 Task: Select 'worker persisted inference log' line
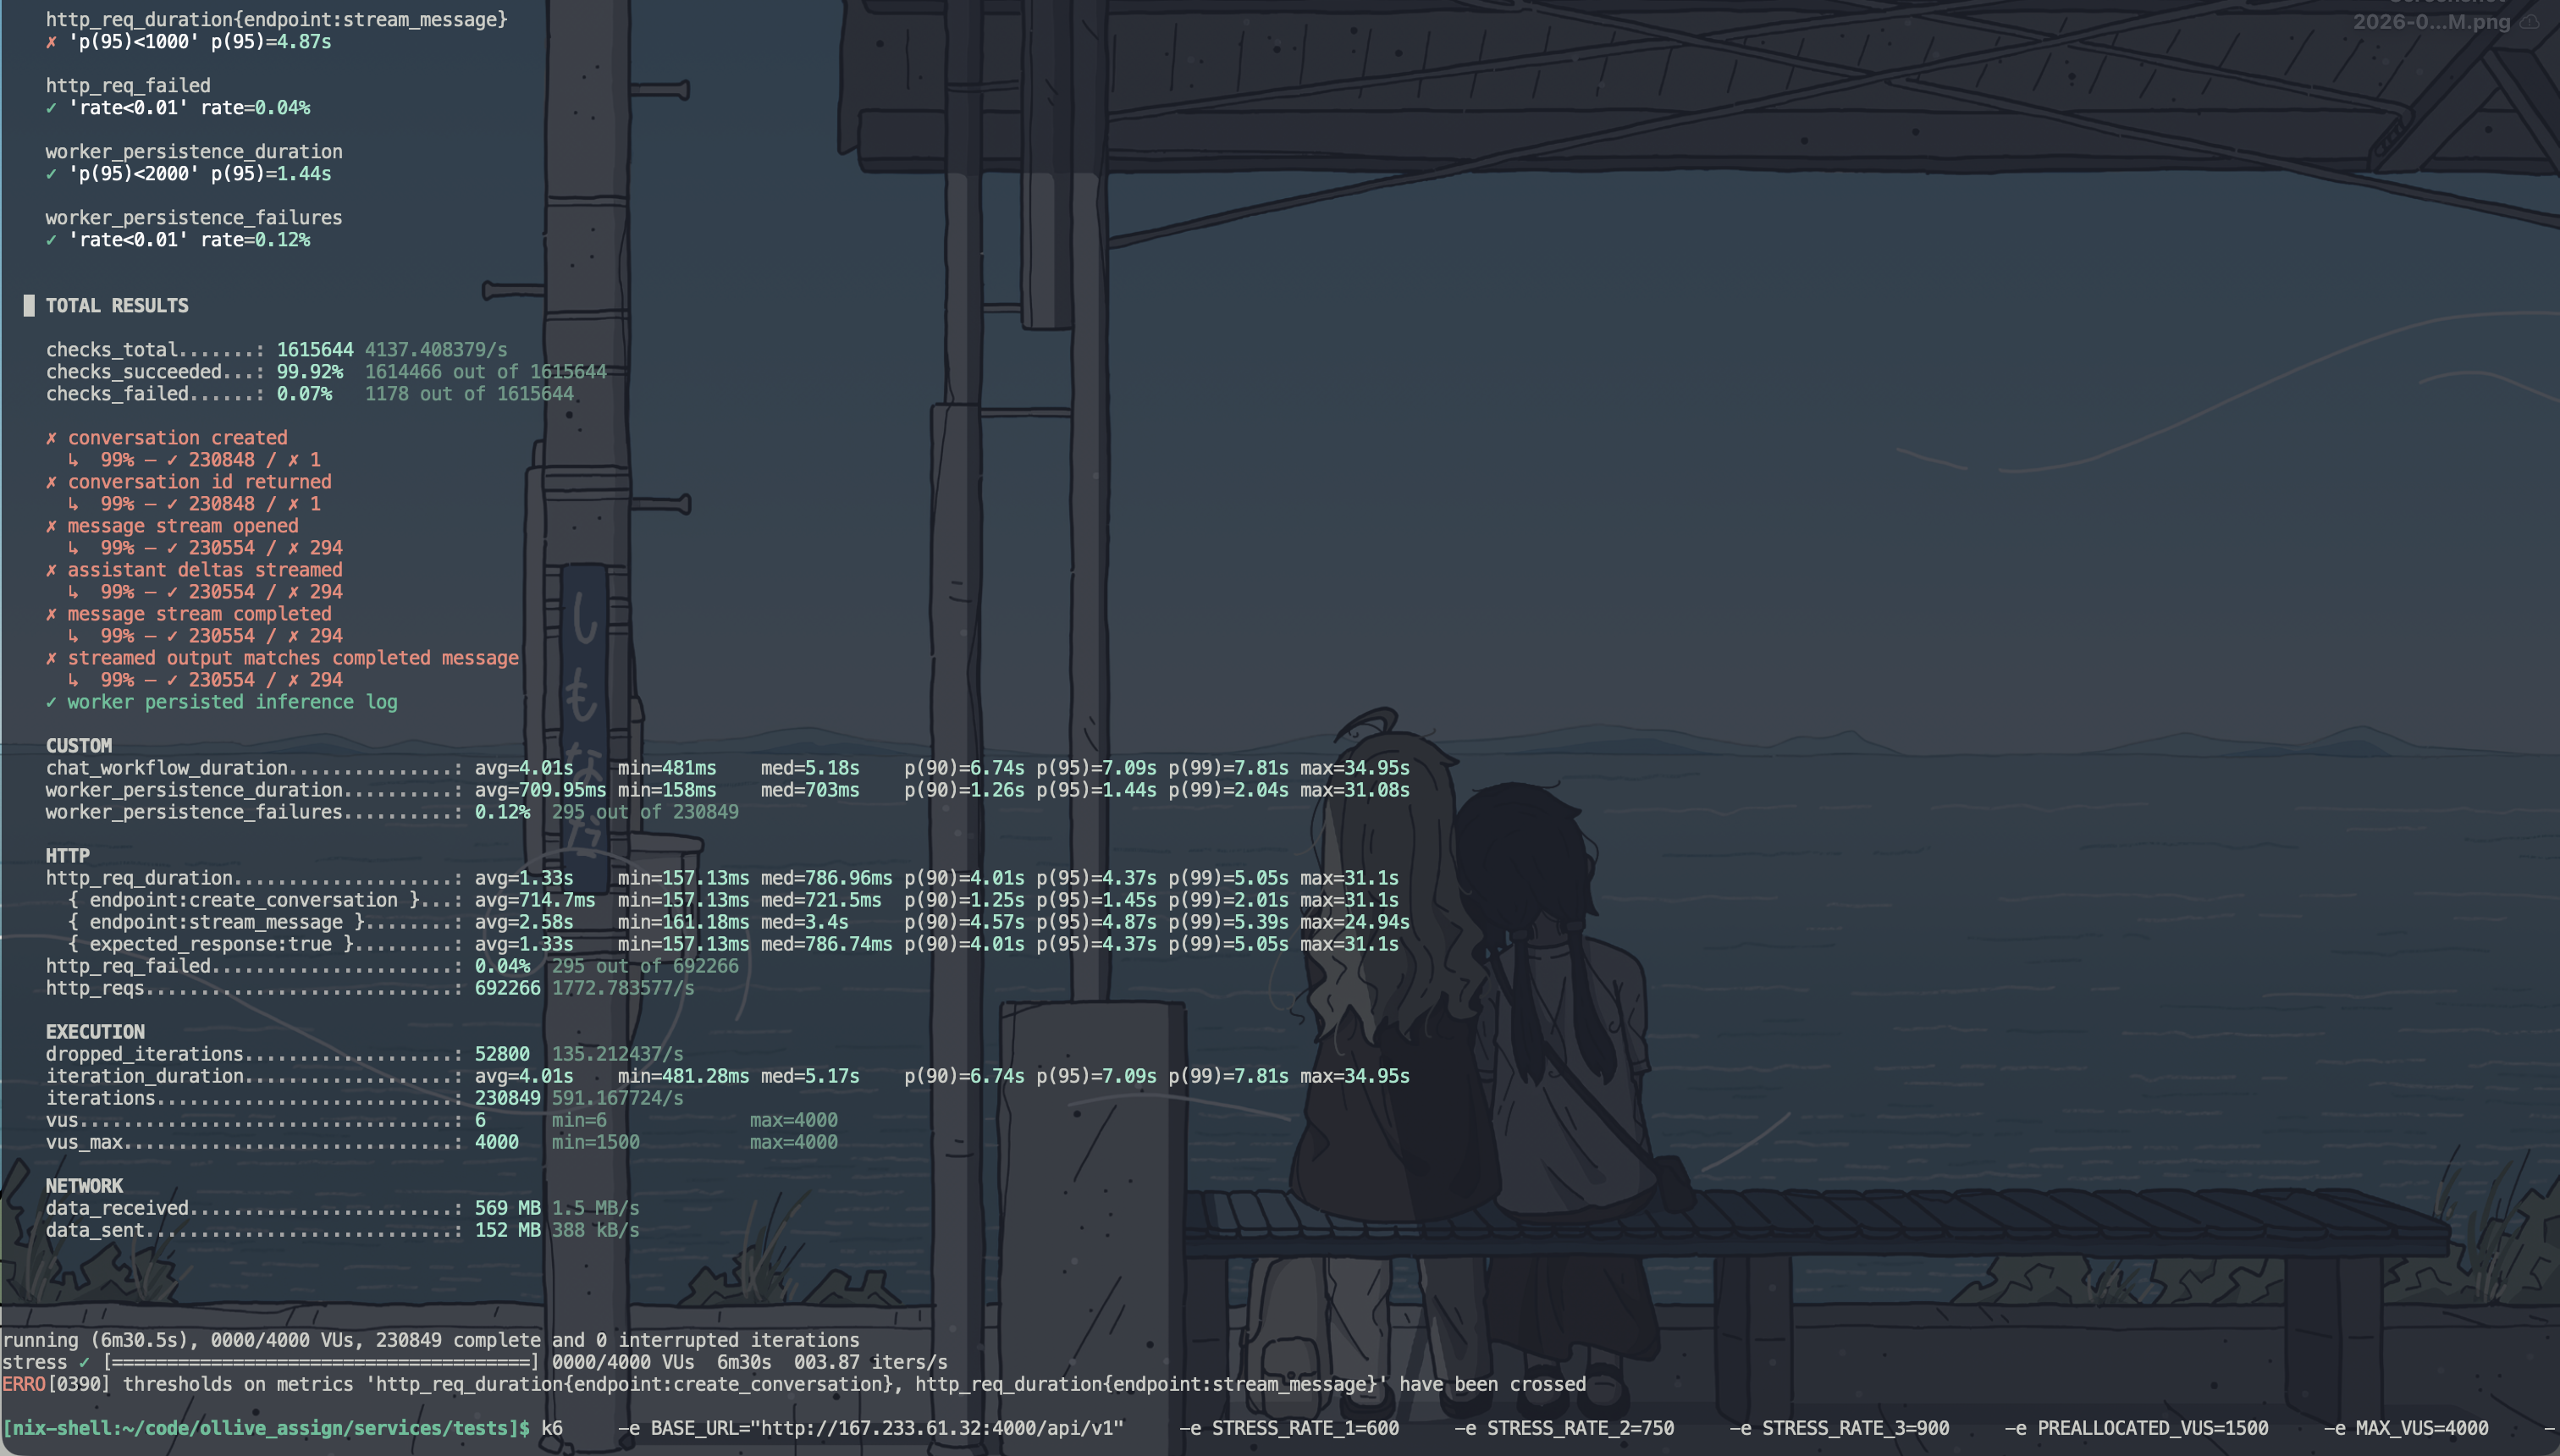coord(222,702)
